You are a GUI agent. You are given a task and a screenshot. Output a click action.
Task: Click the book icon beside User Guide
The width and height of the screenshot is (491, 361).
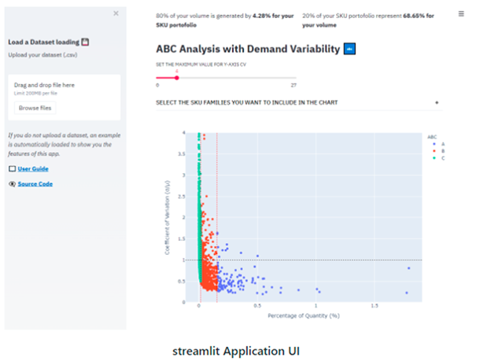pos(12,169)
